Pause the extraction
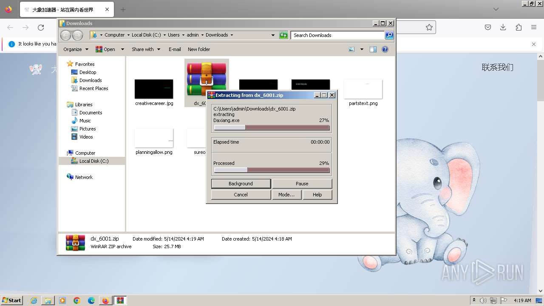 [x=302, y=184]
